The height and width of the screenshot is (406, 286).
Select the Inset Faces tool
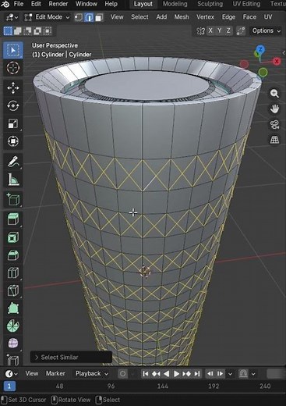[13, 237]
